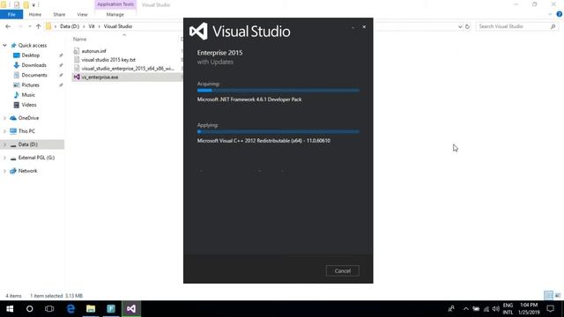The image size is (564, 317).
Task: Click the Applying progress bar
Action: click(x=278, y=131)
